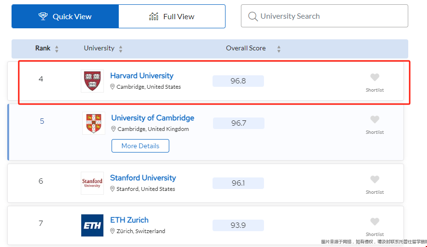Click the ETH Zurich shortlist heart icon
This screenshot has width=427, height=247.
pyautogui.click(x=375, y=222)
